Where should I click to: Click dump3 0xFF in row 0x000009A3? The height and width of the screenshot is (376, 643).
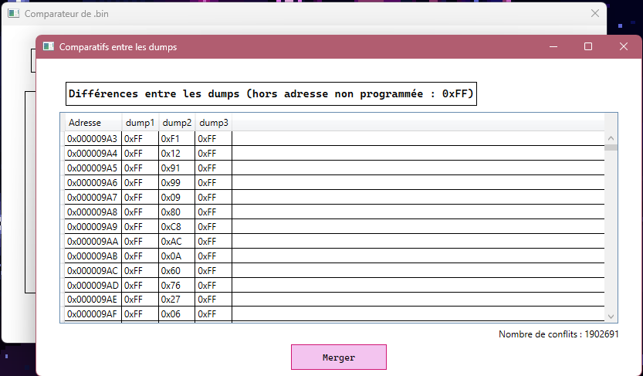[207, 139]
